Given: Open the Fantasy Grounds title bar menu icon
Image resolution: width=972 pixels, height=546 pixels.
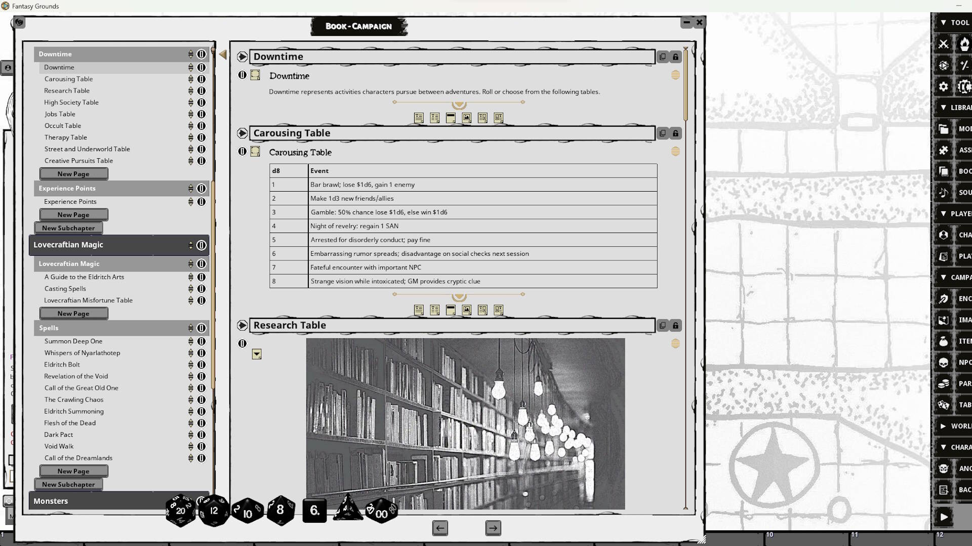Looking at the screenshot, I should (x=5, y=6).
